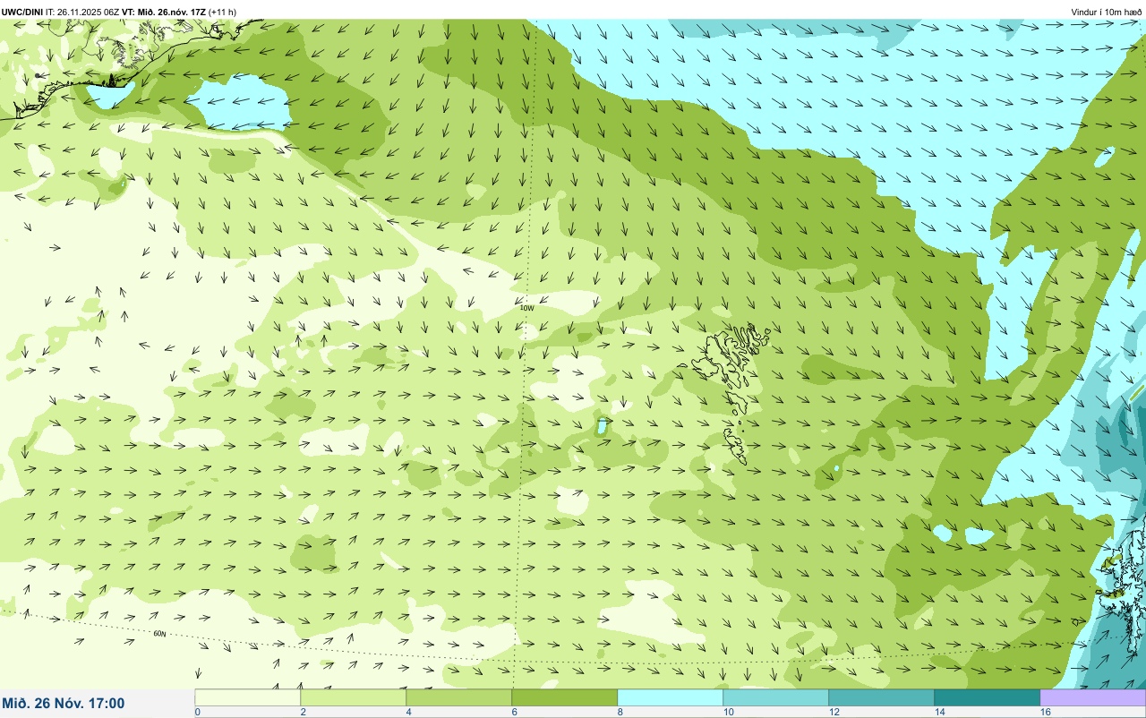This screenshot has height=718, width=1146.
Task: Click the light green 2–4 legend swatch
Action: pyautogui.click(x=353, y=697)
